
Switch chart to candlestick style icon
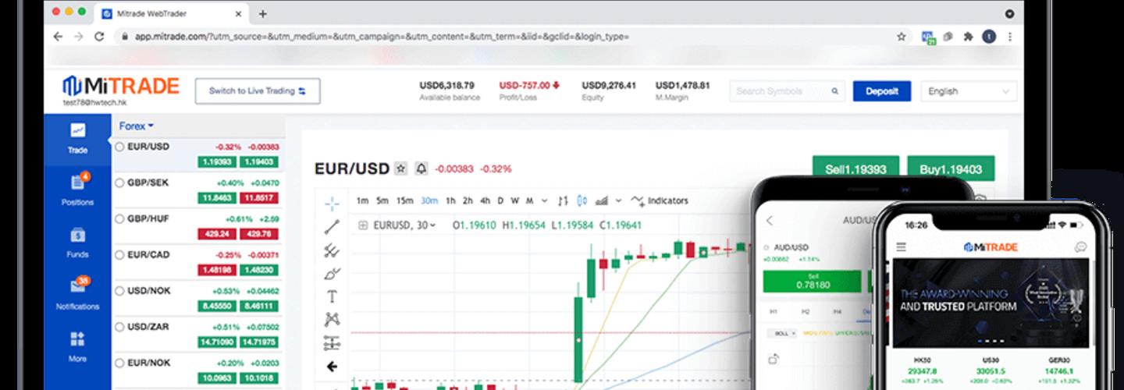click(582, 200)
